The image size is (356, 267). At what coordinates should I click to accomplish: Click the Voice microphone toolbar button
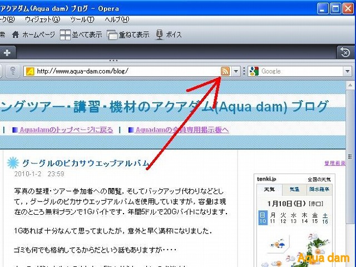pos(169,34)
